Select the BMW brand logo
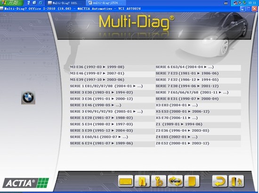Screen dimensions: 259x193 [28, 97]
